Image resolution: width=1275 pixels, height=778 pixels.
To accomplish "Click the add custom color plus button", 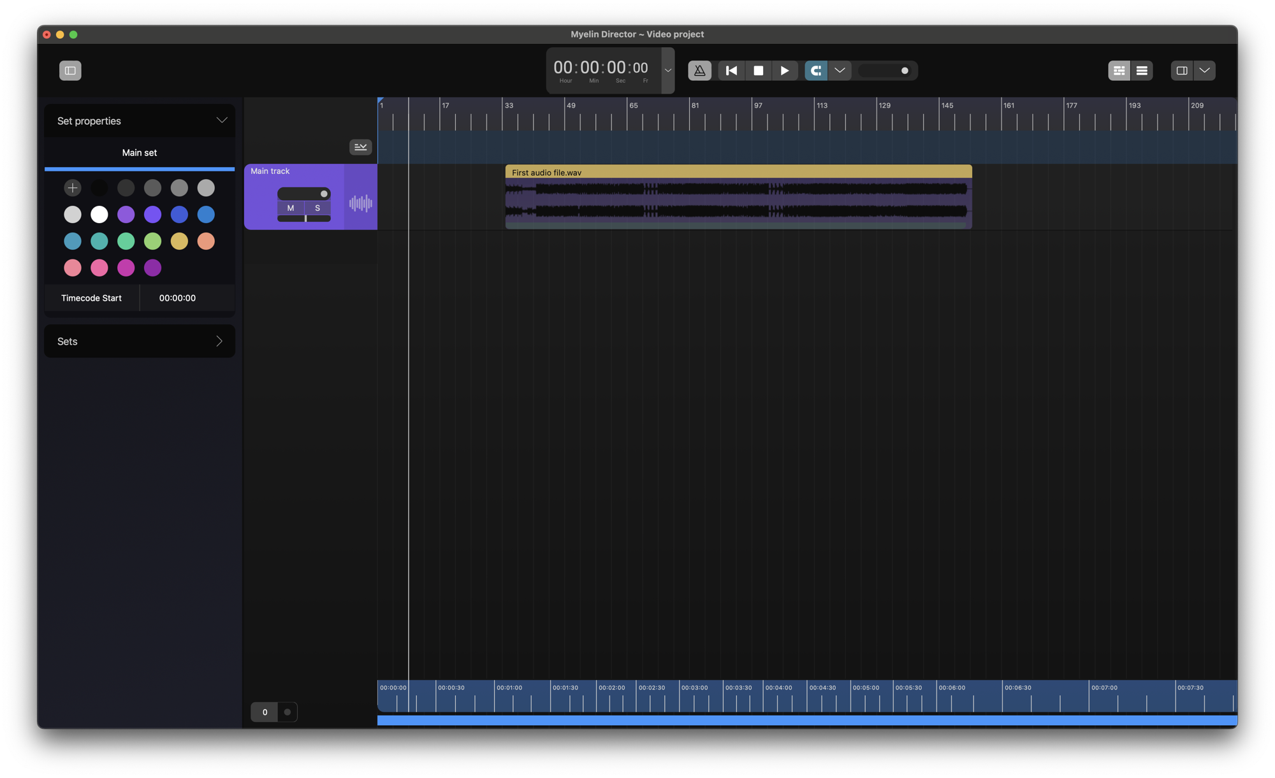I will click(x=73, y=188).
